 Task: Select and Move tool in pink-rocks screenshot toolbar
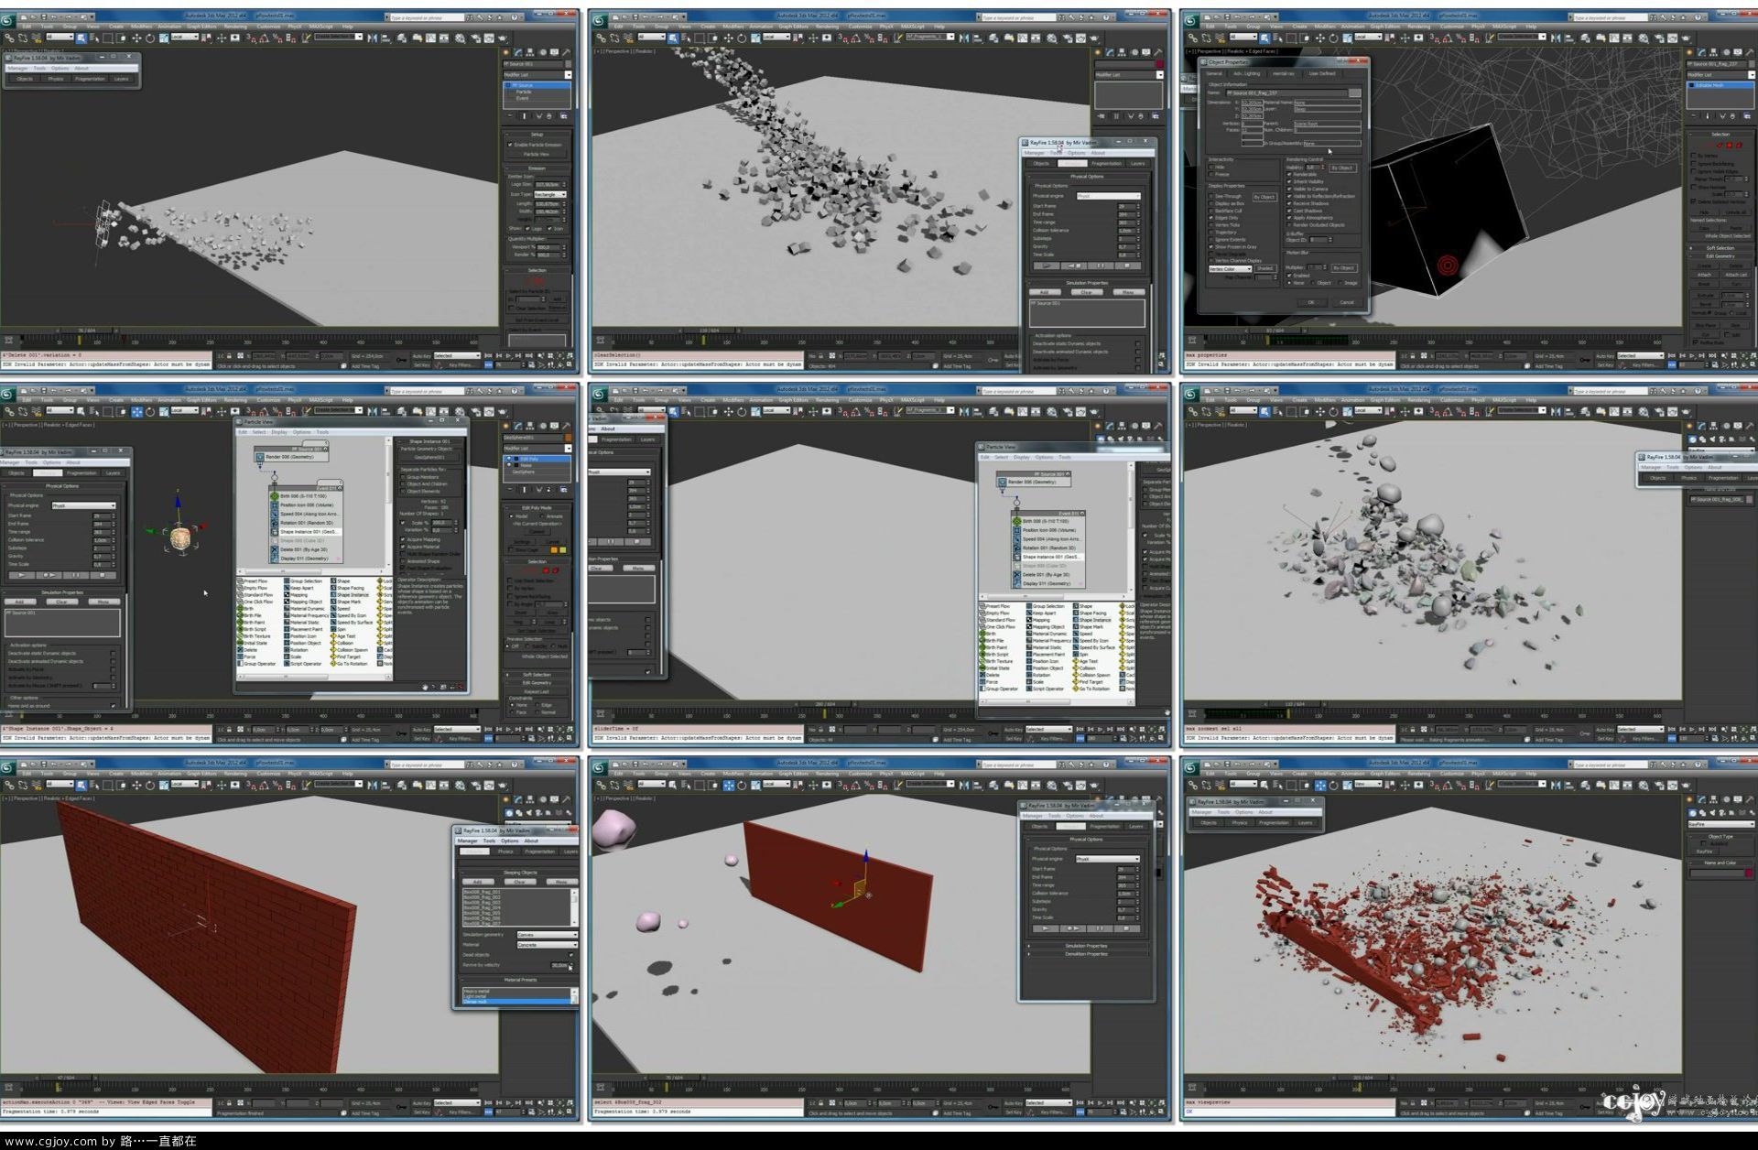click(x=729, y=785)
